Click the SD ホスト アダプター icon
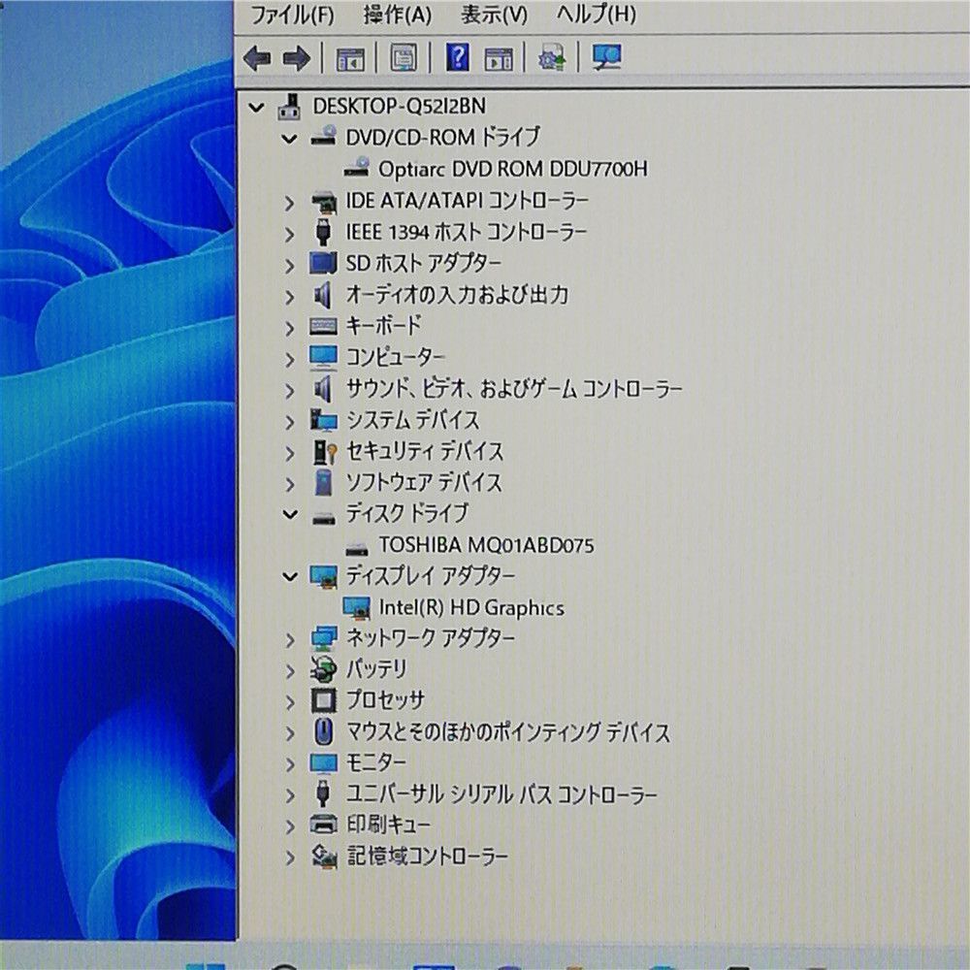The image size is (970, 970). 323,264
